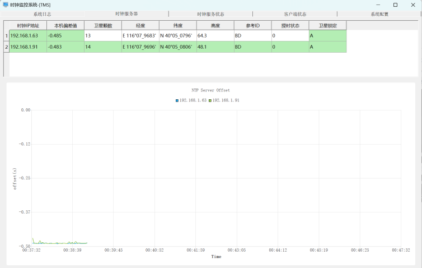
Task: Open the 系统日志 tab
Action: pyautogui.click(x=42, y=14)
